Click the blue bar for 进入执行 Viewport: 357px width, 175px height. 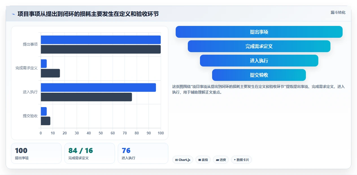click(x=98, y=87)
